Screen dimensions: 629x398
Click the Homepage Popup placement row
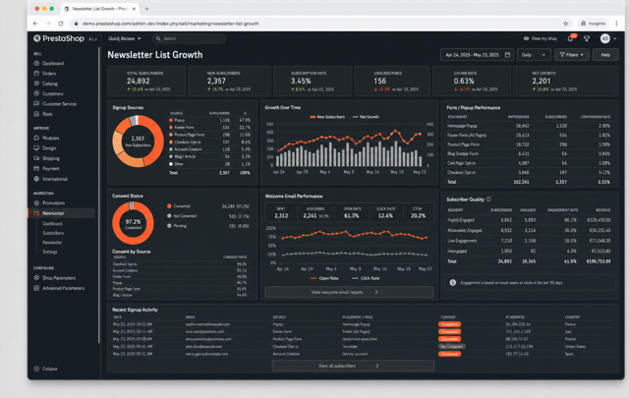pyautogui.click(x=529, y=126)
